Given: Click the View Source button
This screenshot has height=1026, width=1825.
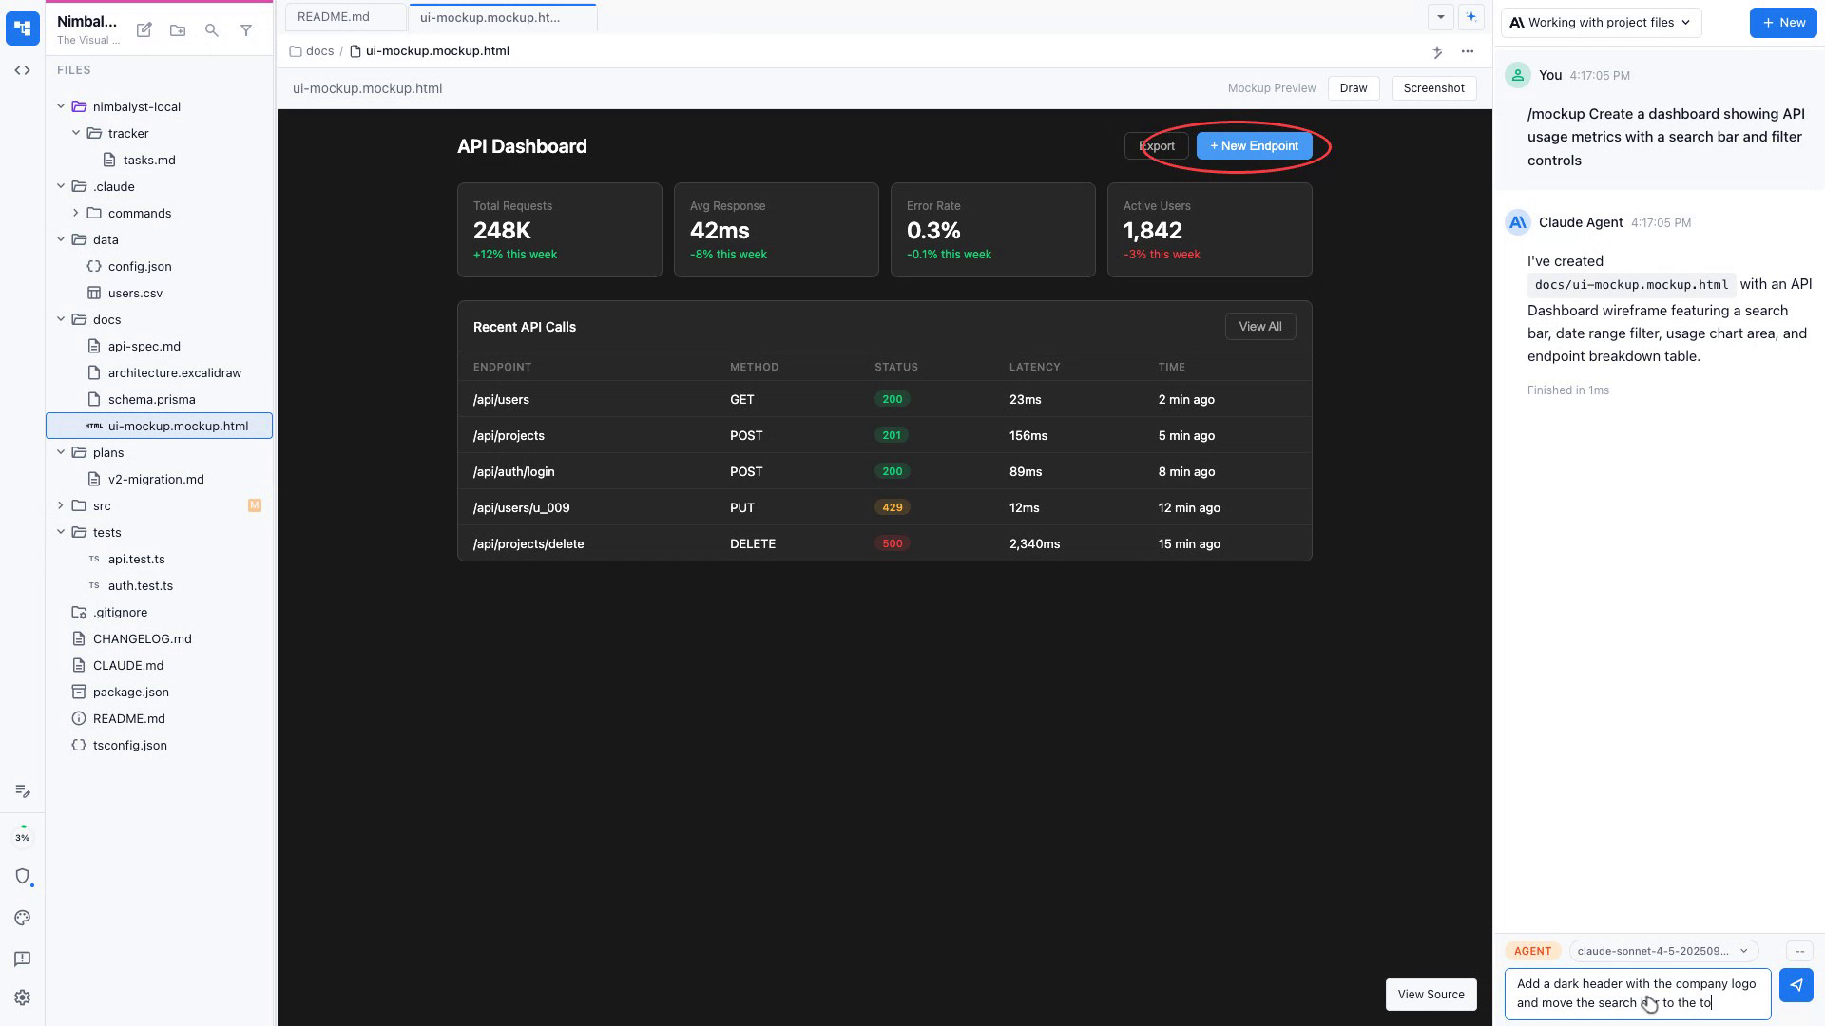Looking at the screenshot, I should click(x=1431, y=995).
